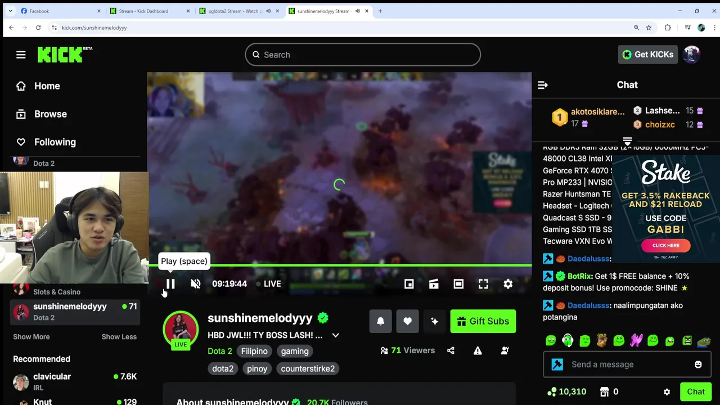Select sunshinemelodyyy in followed channels
Image resolution: width=720 pixels, height=405 pixels.
coord(75,312)
